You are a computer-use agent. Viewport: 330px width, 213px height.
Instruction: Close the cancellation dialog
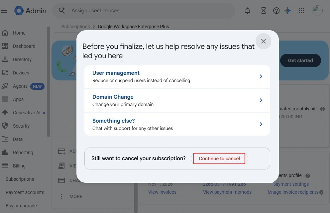[x=263, y=41]
